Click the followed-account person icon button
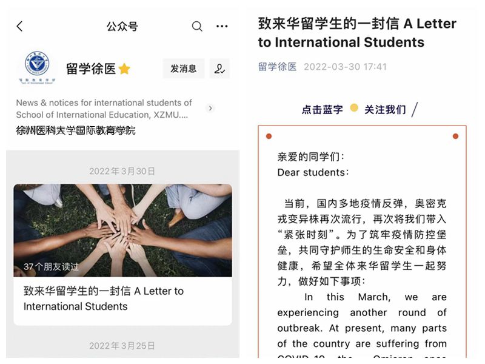 point(219,69)
